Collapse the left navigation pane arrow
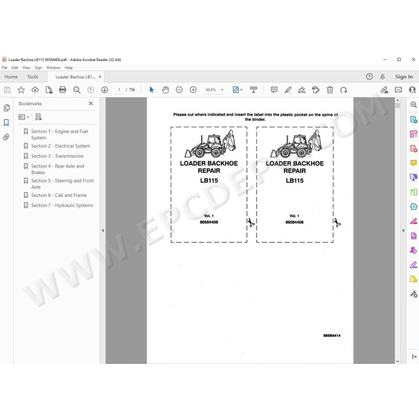419x419 pixels. click(102, 230)
